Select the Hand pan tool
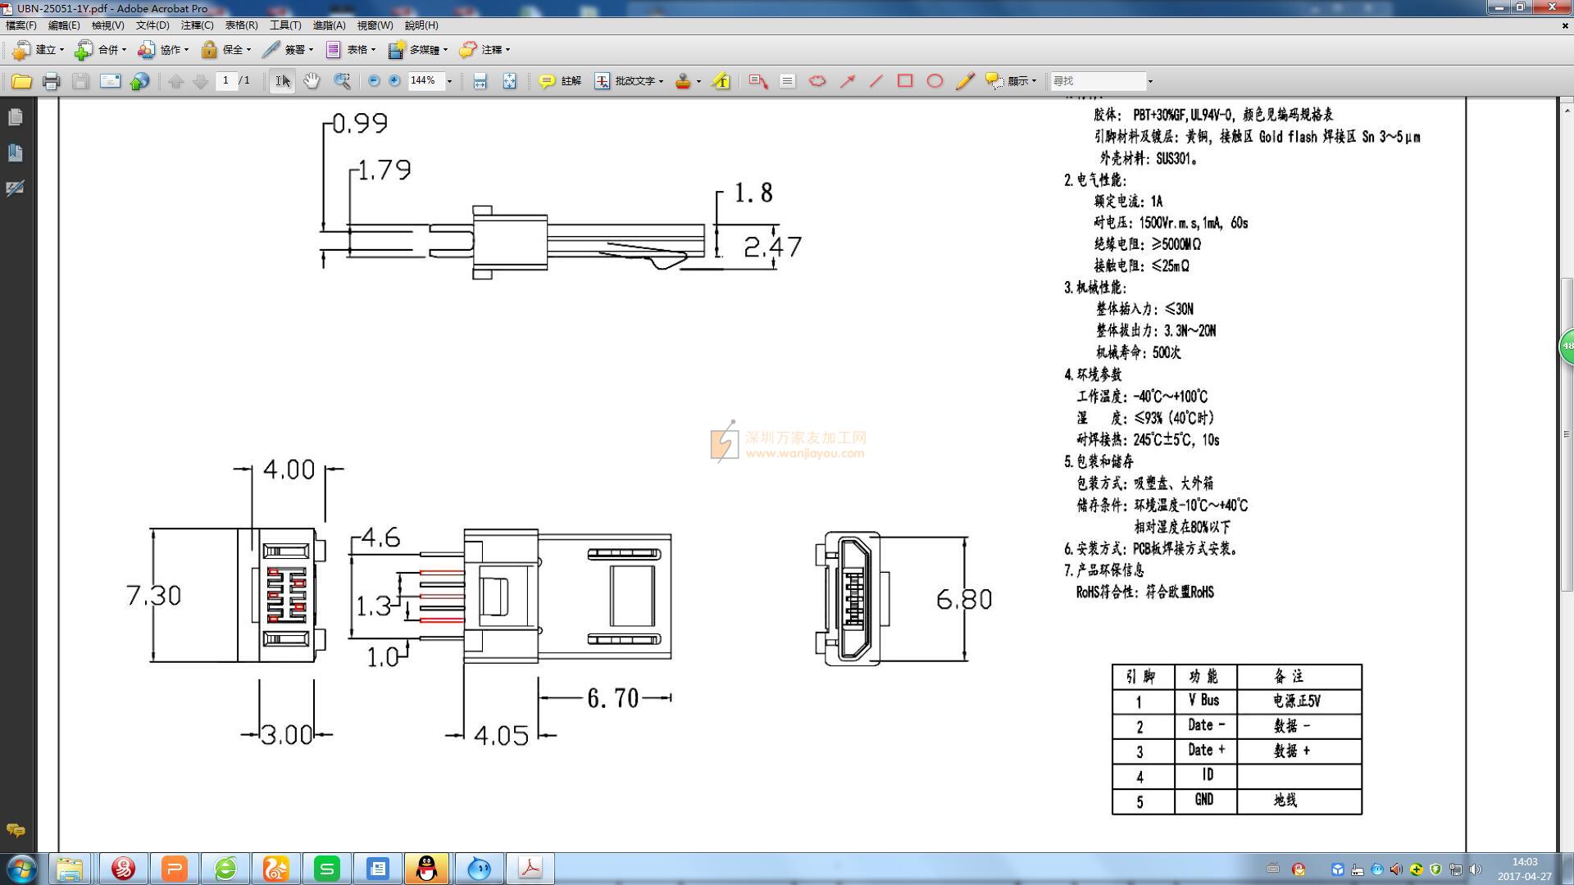 pos(312,80)
